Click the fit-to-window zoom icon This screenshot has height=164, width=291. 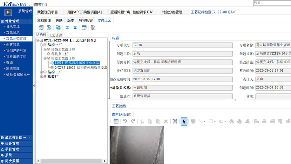(175, 122)
